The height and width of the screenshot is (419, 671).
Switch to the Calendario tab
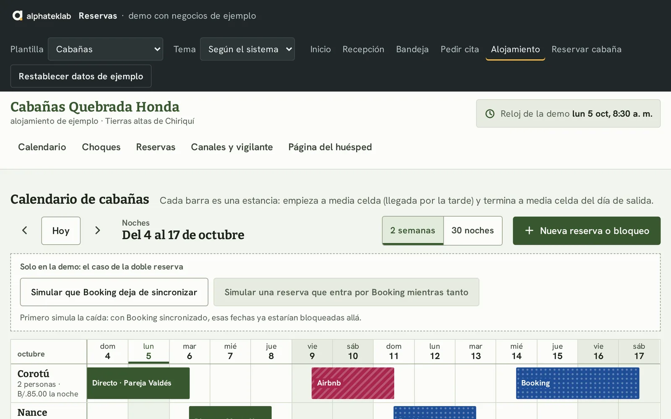point(42,147)
